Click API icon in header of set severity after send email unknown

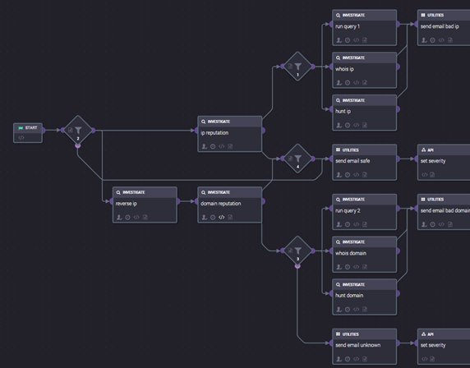click(x=423, y=334)
